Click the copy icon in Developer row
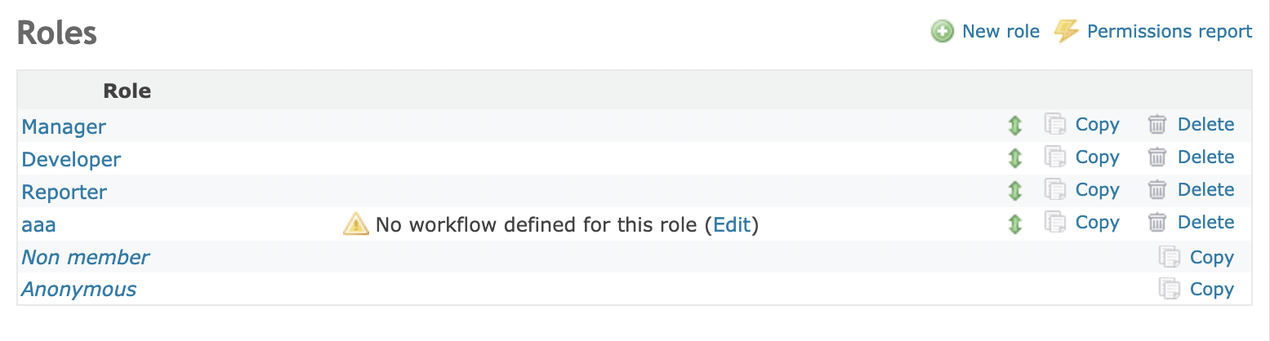Image resolution: width=1270 pixels, height=341 pixels. coord(1055,157)
